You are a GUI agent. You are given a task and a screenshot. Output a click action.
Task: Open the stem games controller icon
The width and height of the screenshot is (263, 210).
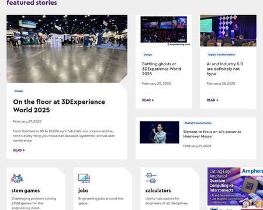17,178
